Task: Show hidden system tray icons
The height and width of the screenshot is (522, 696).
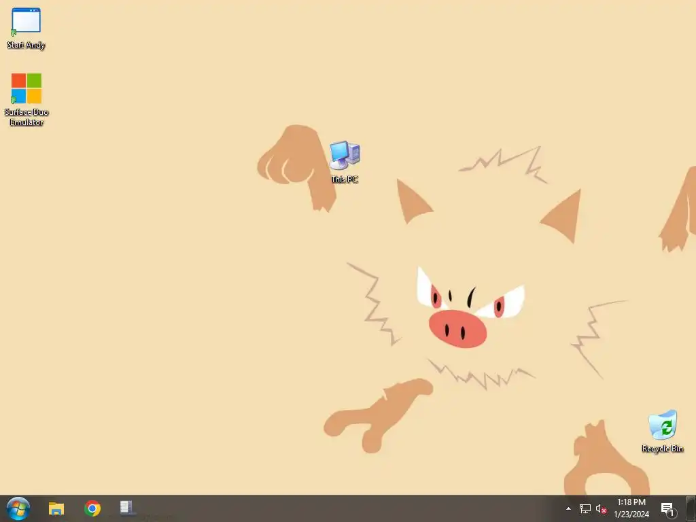Action: click(x=568, y=508)
